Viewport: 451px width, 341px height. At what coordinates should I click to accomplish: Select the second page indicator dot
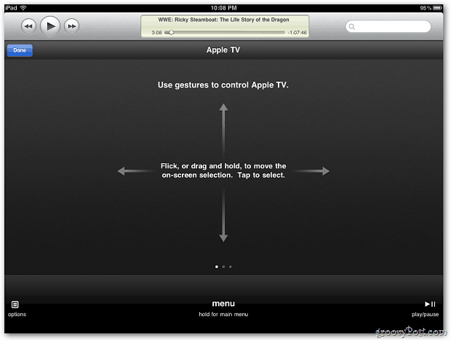[223, 267]
